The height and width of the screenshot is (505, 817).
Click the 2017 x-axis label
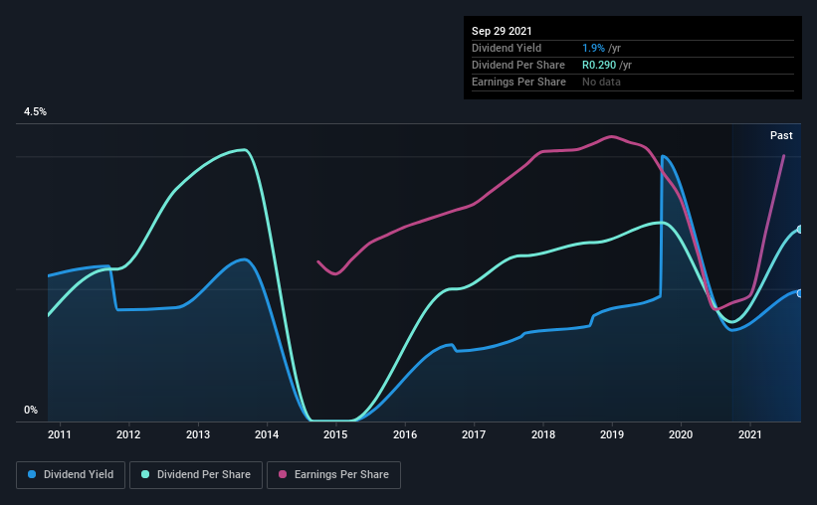(474, 434)
